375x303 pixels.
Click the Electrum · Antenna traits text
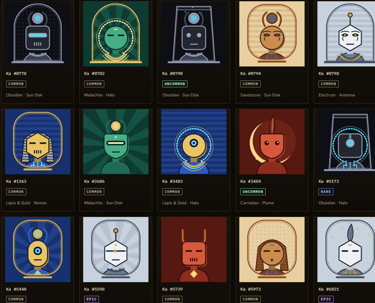click(336, 95)
